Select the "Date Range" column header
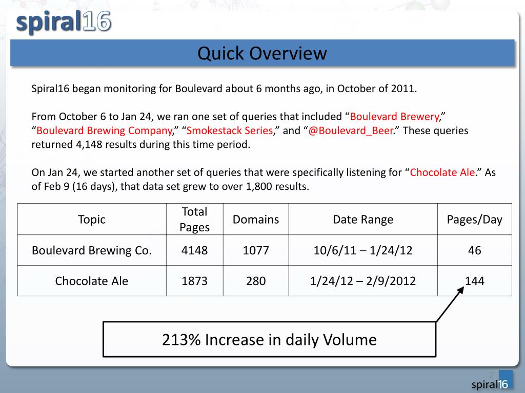525x393 pixels. (363, 219)
